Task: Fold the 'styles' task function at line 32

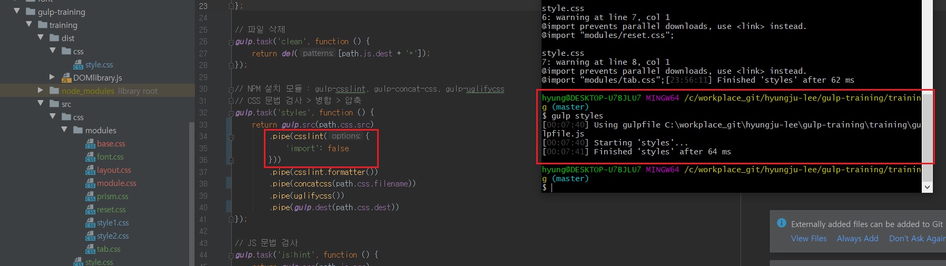Action: point(231,113)
